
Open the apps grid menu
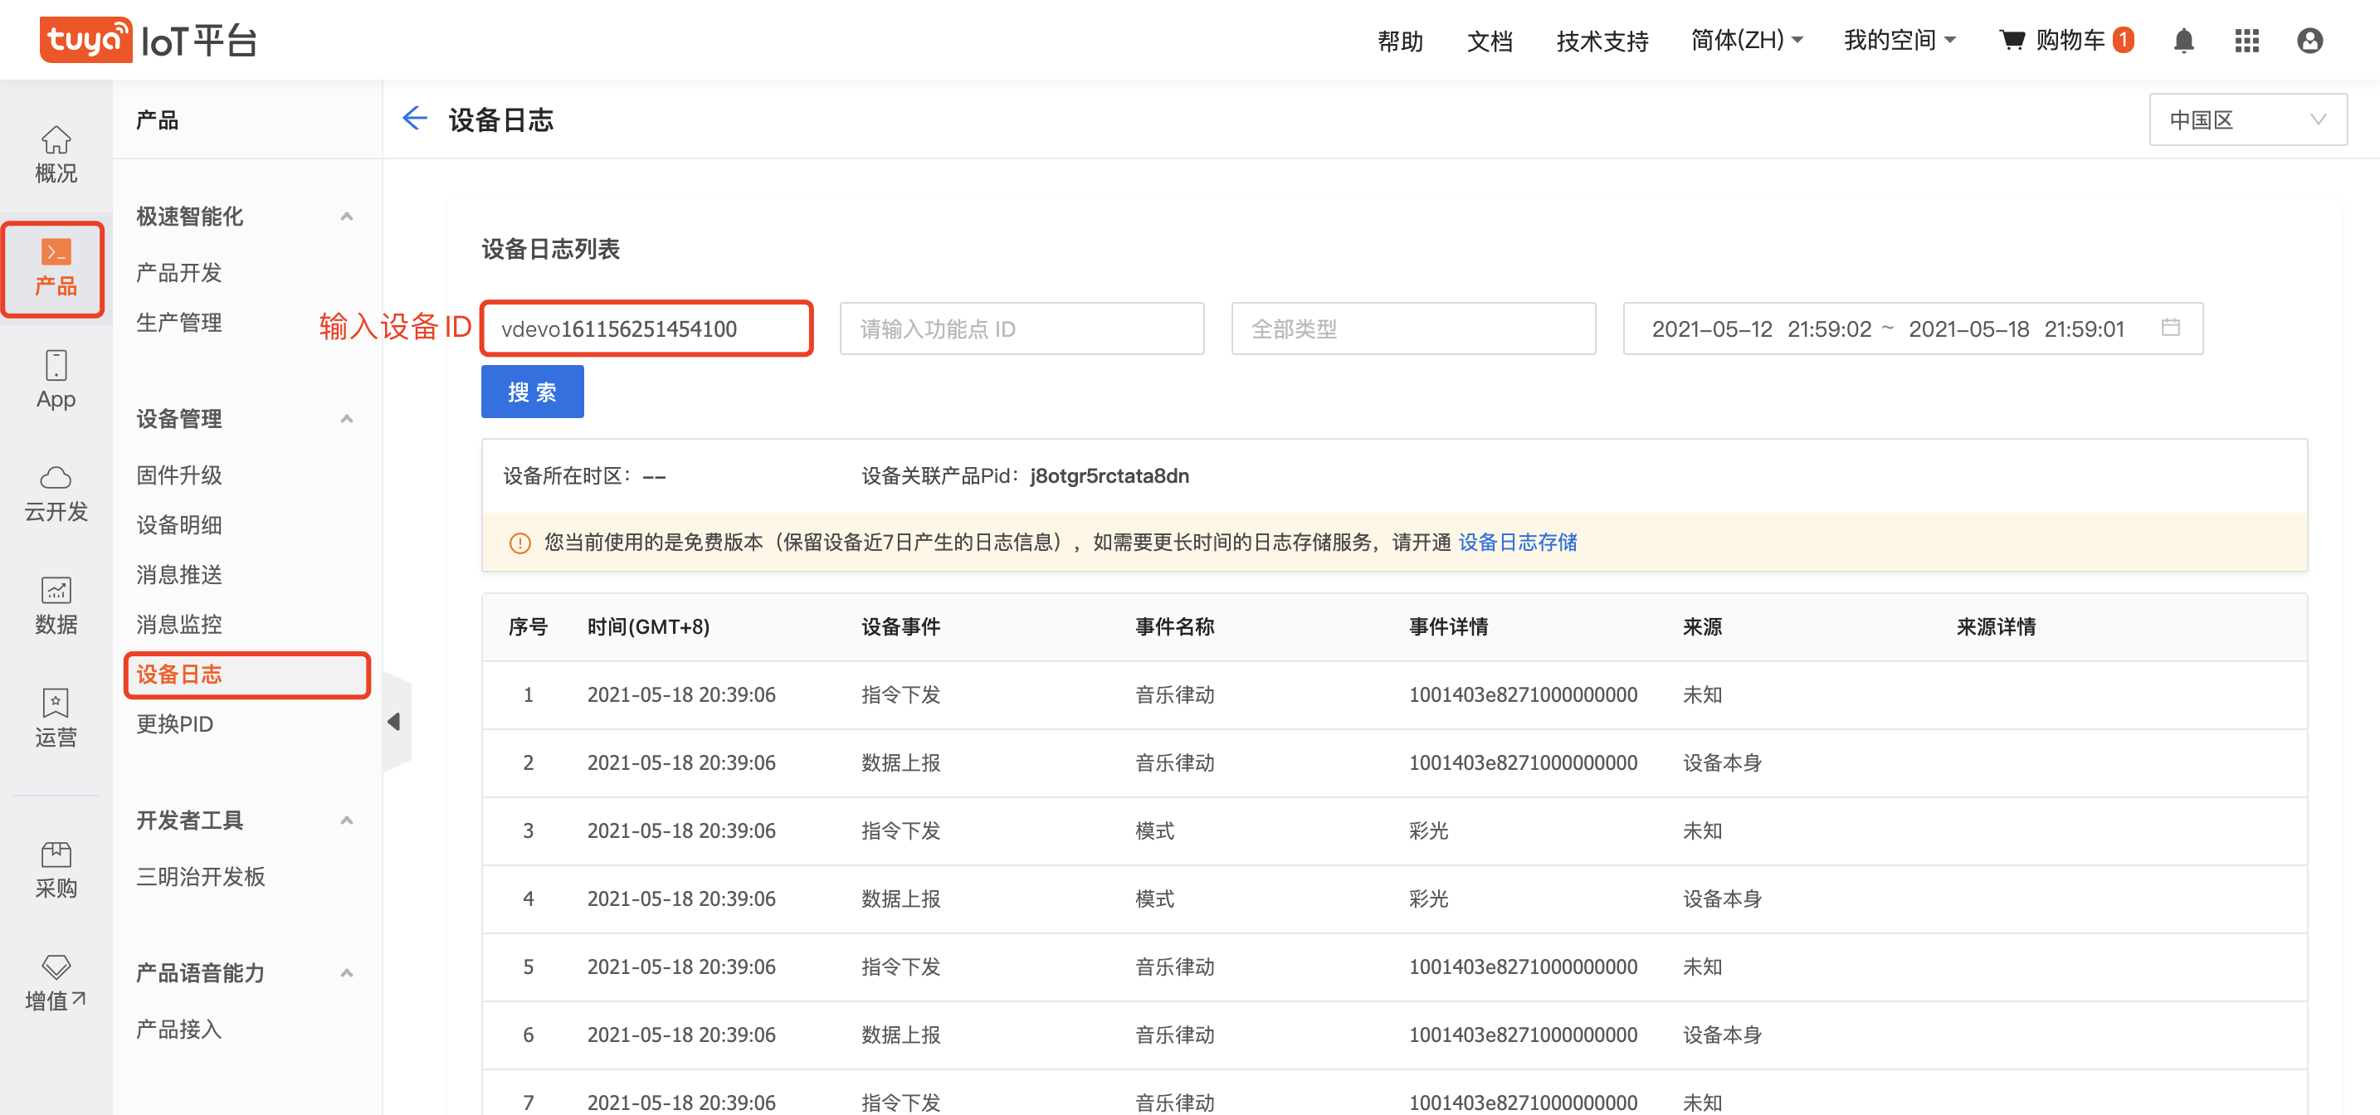click(x=2246, y=40)
